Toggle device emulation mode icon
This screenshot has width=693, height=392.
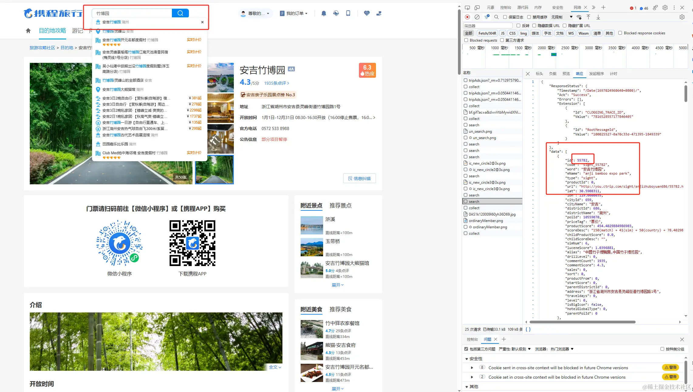point(477,8)
